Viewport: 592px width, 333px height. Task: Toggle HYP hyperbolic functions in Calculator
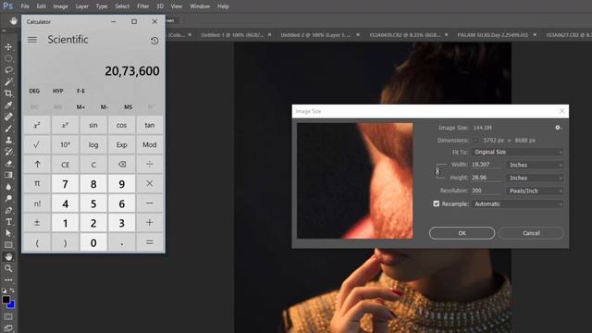pos(57,91)
